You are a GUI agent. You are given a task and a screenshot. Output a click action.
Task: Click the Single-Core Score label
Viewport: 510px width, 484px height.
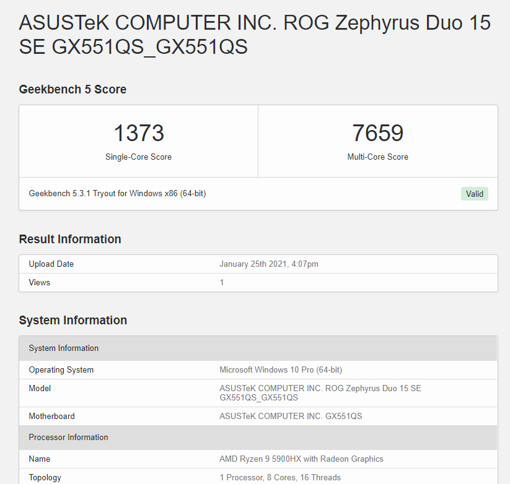[139, 157]
